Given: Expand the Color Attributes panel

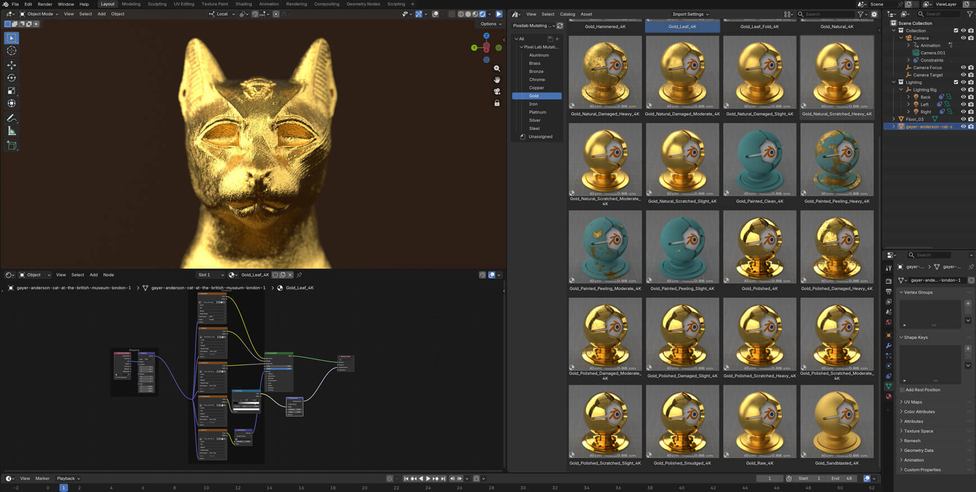Looking at the screenshot, I should 919,412.
